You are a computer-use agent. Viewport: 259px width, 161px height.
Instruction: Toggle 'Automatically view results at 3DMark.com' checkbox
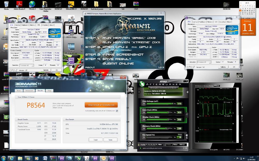coord(117,111)
